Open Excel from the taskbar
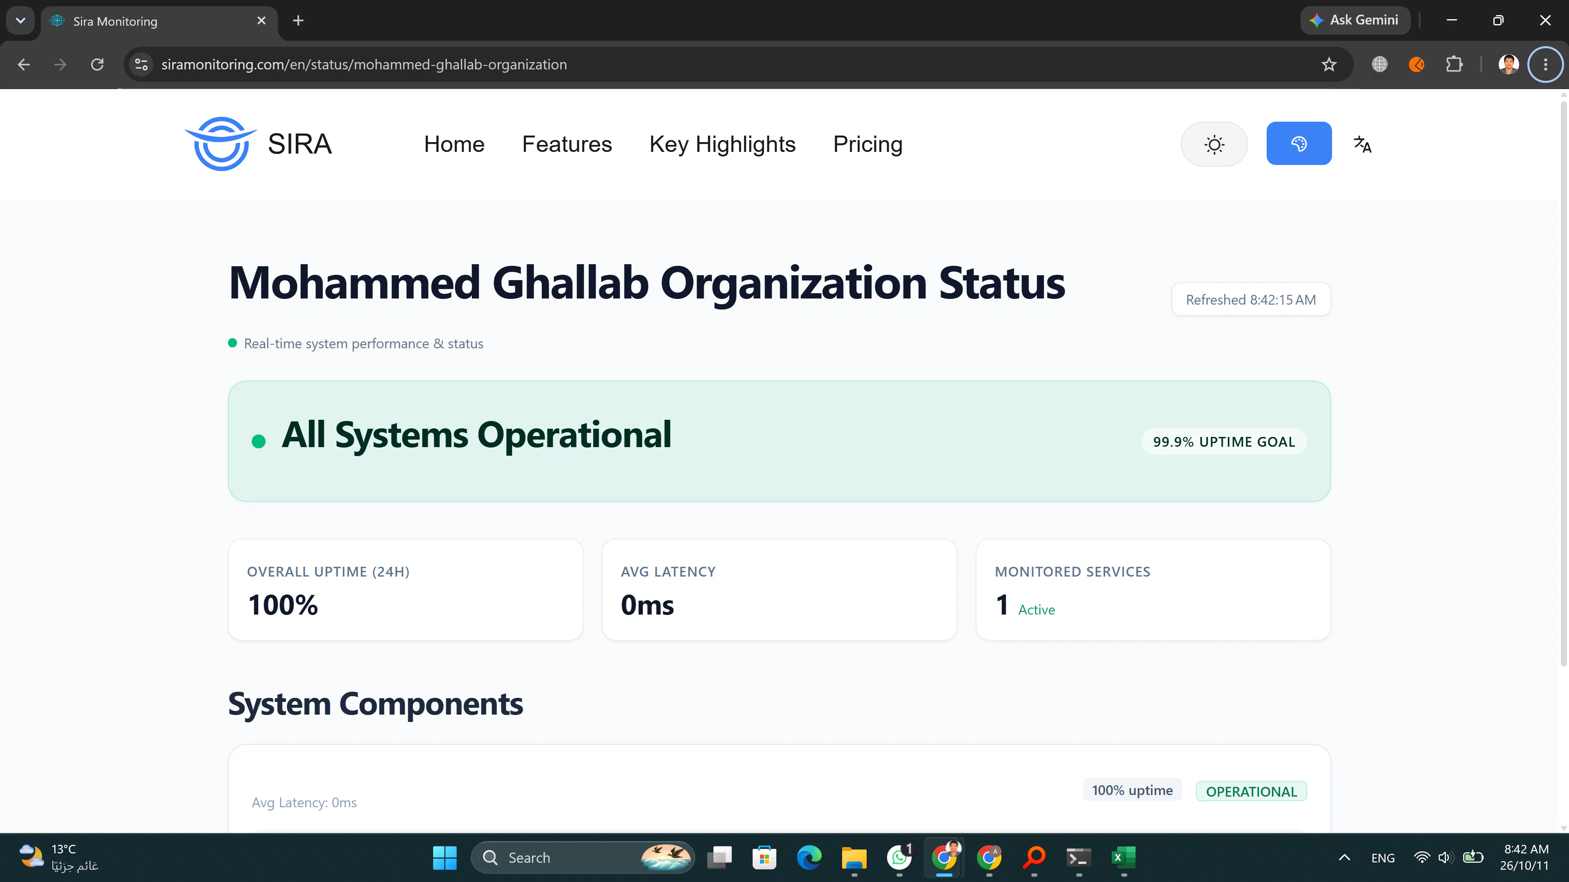This screenshot has width=1569, height=882. click(x=1123, y=857)
